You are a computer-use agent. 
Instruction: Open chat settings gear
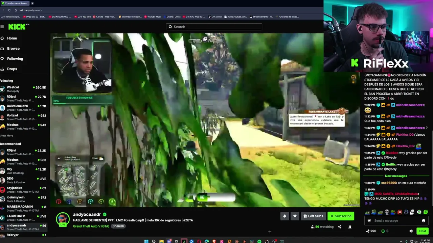[411, 231]
